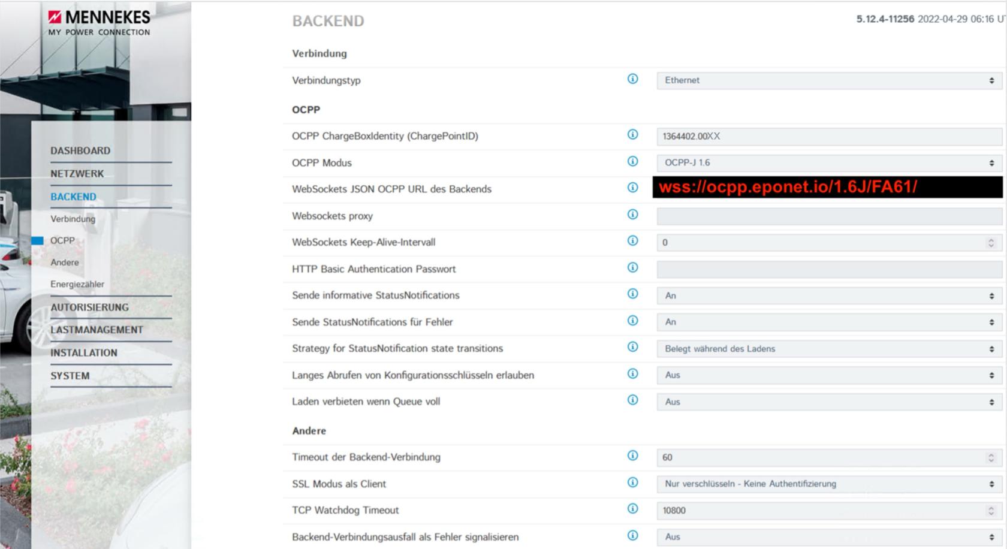The image size is (1007, 549).
Task: Toggle Sende informative StatusNotifications setting
Action: click(x=829, y=296)
